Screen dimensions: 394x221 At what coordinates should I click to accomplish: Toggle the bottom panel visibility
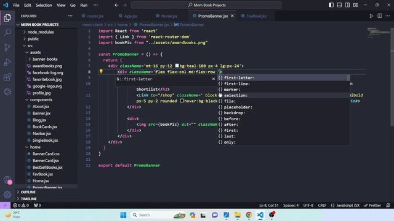pos(339,5)
